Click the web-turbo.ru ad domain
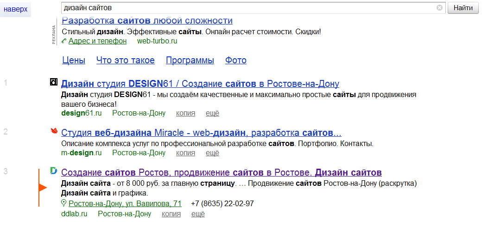 pyautogui.click(x=157, y=41)
